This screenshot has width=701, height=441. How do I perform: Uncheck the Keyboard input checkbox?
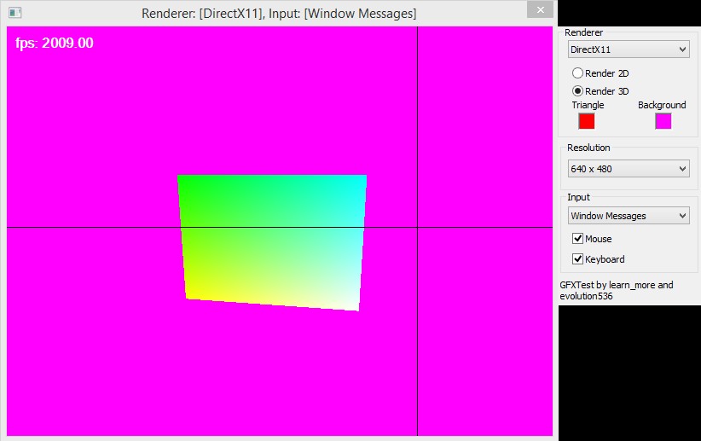point(577,259)
